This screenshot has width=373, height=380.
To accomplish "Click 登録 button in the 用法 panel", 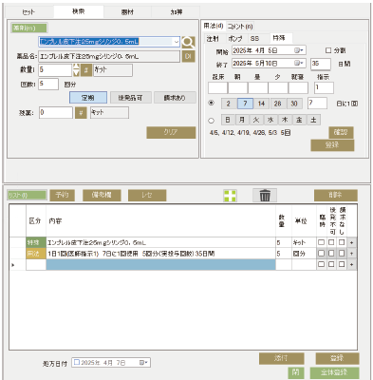I will [332, 145].
